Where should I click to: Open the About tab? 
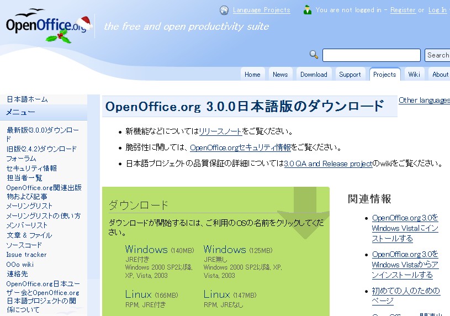(440, 75)
